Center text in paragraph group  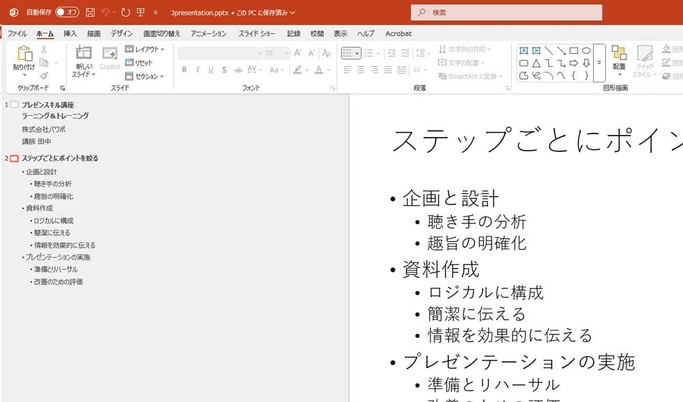coord(361,69)
